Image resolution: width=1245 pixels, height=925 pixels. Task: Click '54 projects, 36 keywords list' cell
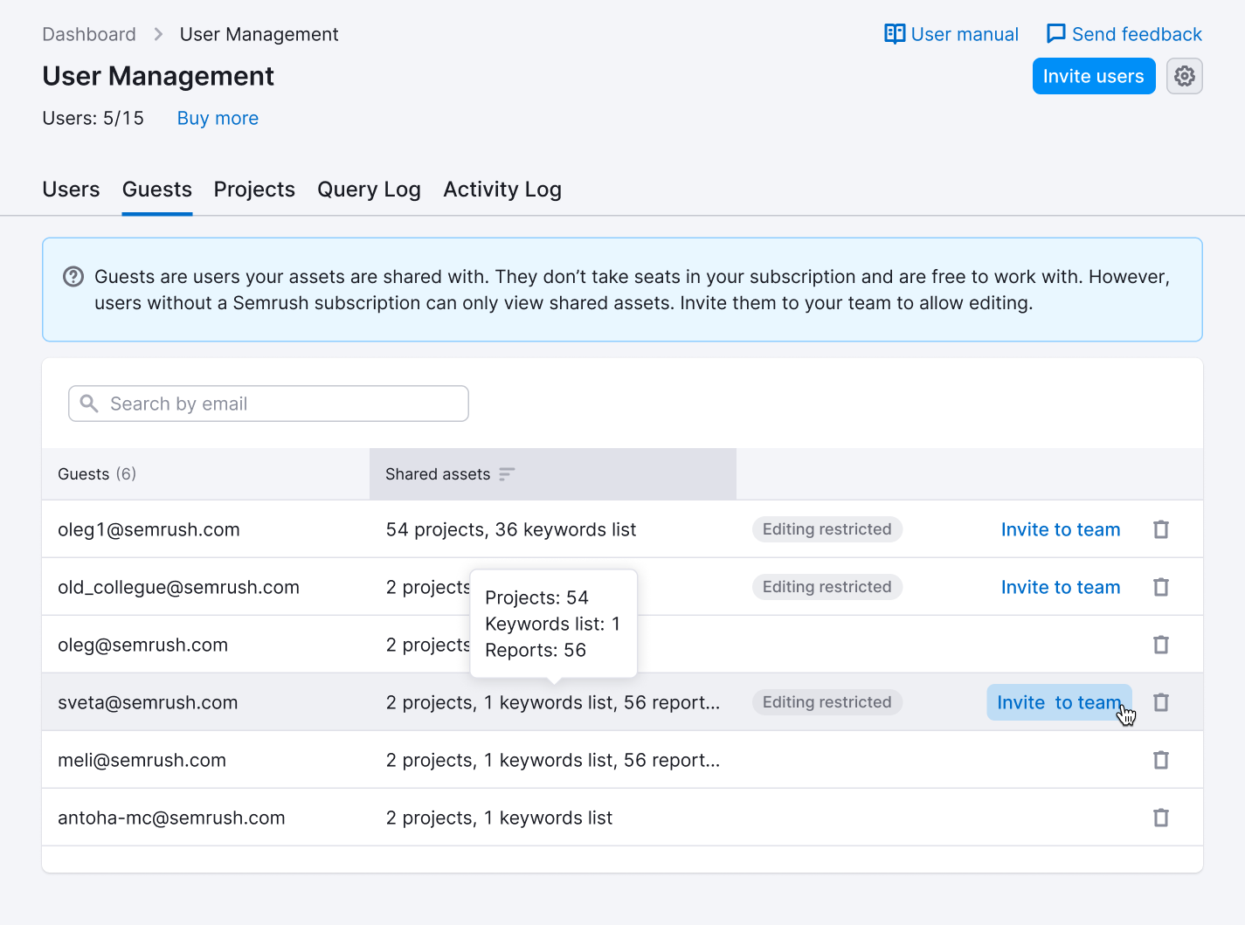[x=511, y=529]
